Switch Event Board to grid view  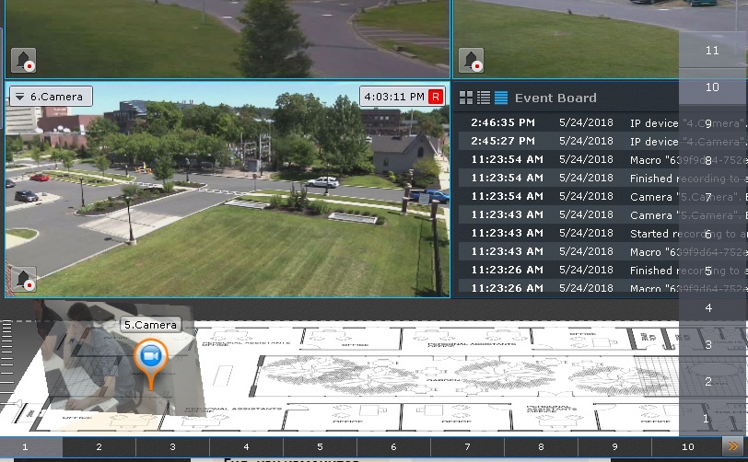point(466,98)
